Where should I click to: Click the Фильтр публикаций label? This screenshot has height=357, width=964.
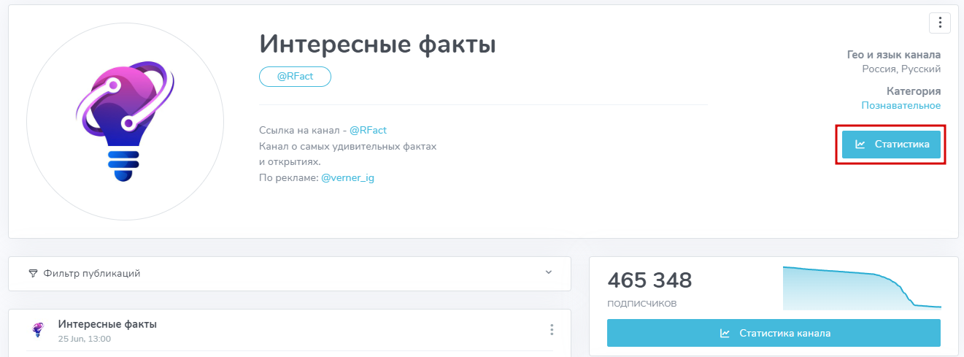pyautogui.click(x=92, y=274)
